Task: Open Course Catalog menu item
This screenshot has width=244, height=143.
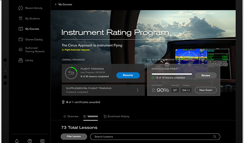Action: 31,39
